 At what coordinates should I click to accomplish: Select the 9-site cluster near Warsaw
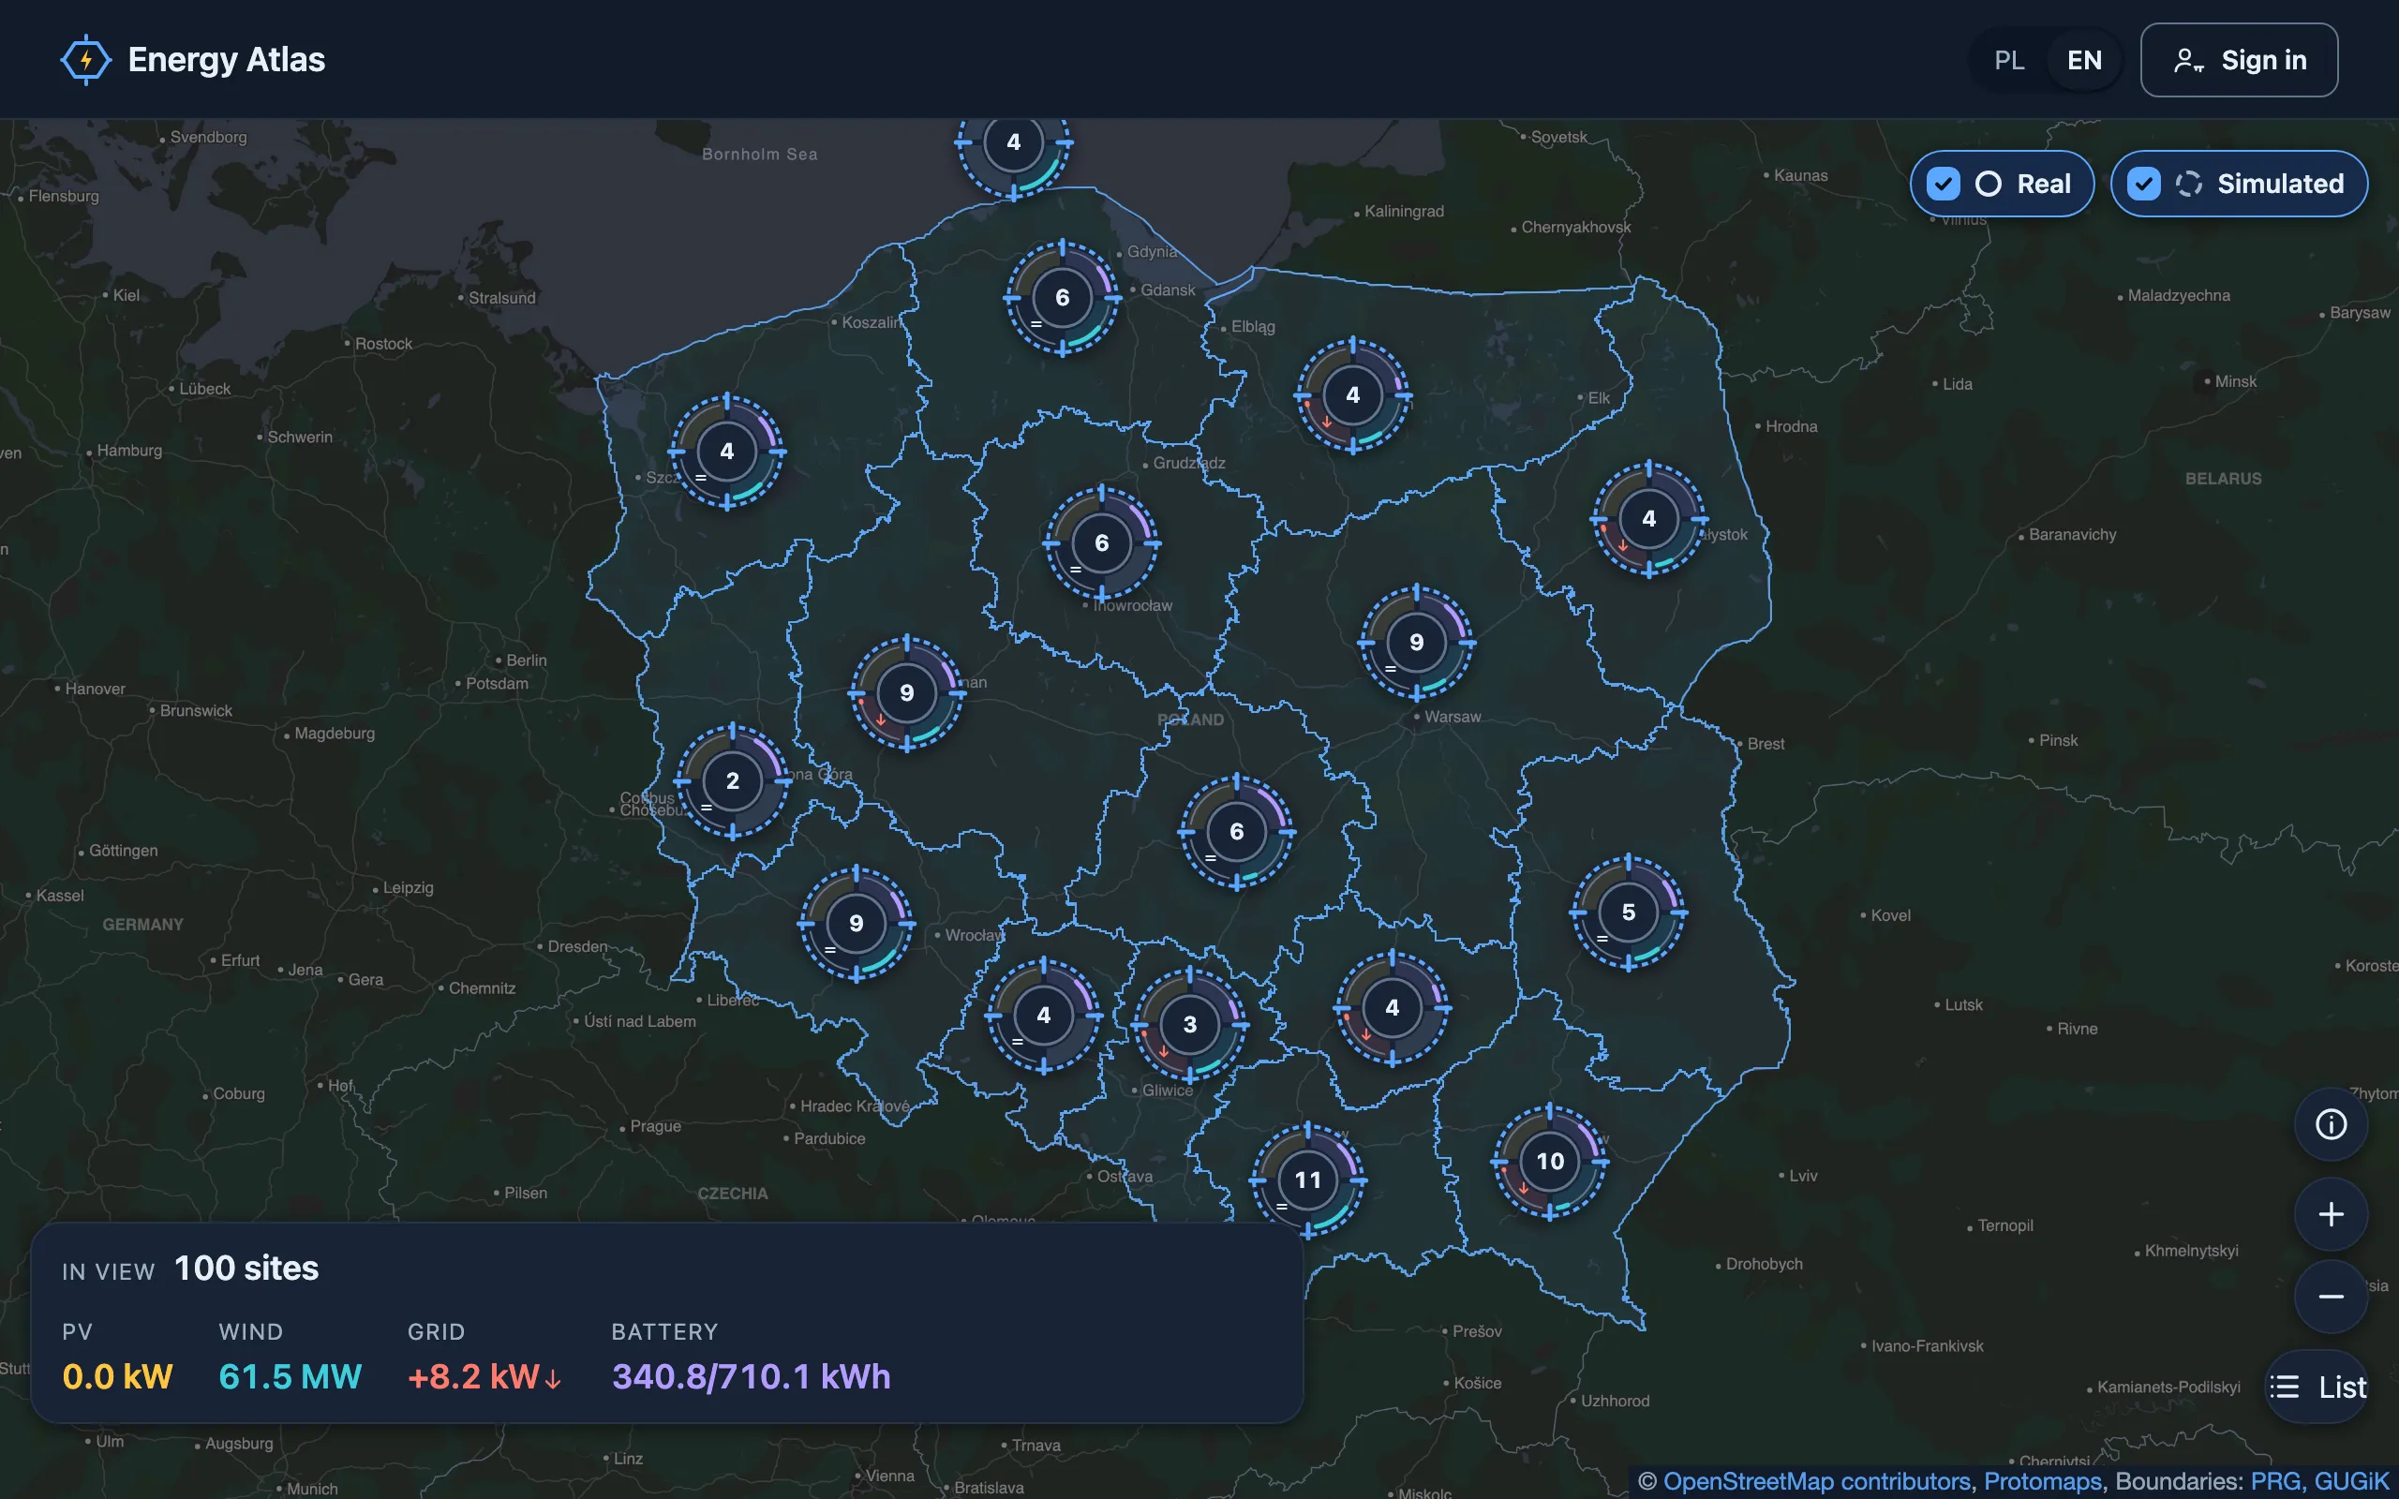pos(1417,643)
